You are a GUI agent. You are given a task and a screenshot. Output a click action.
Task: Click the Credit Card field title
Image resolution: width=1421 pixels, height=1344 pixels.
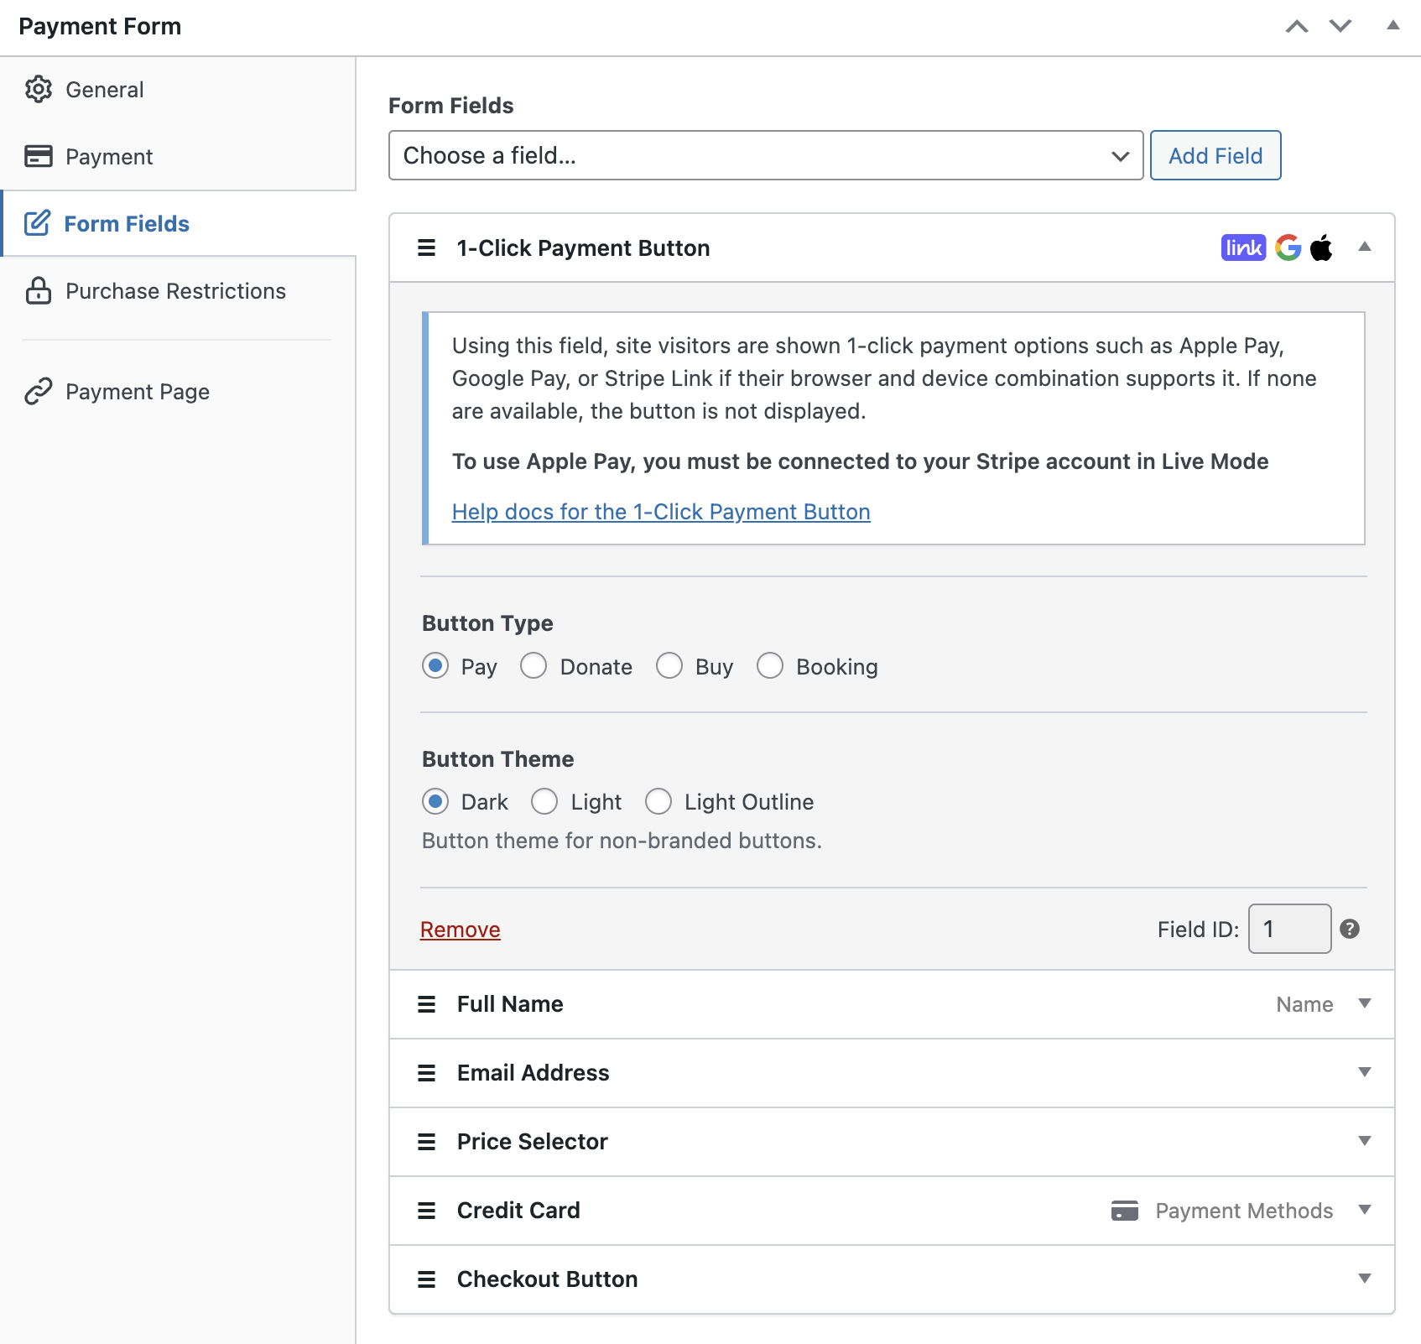[x=518, y=1211]
